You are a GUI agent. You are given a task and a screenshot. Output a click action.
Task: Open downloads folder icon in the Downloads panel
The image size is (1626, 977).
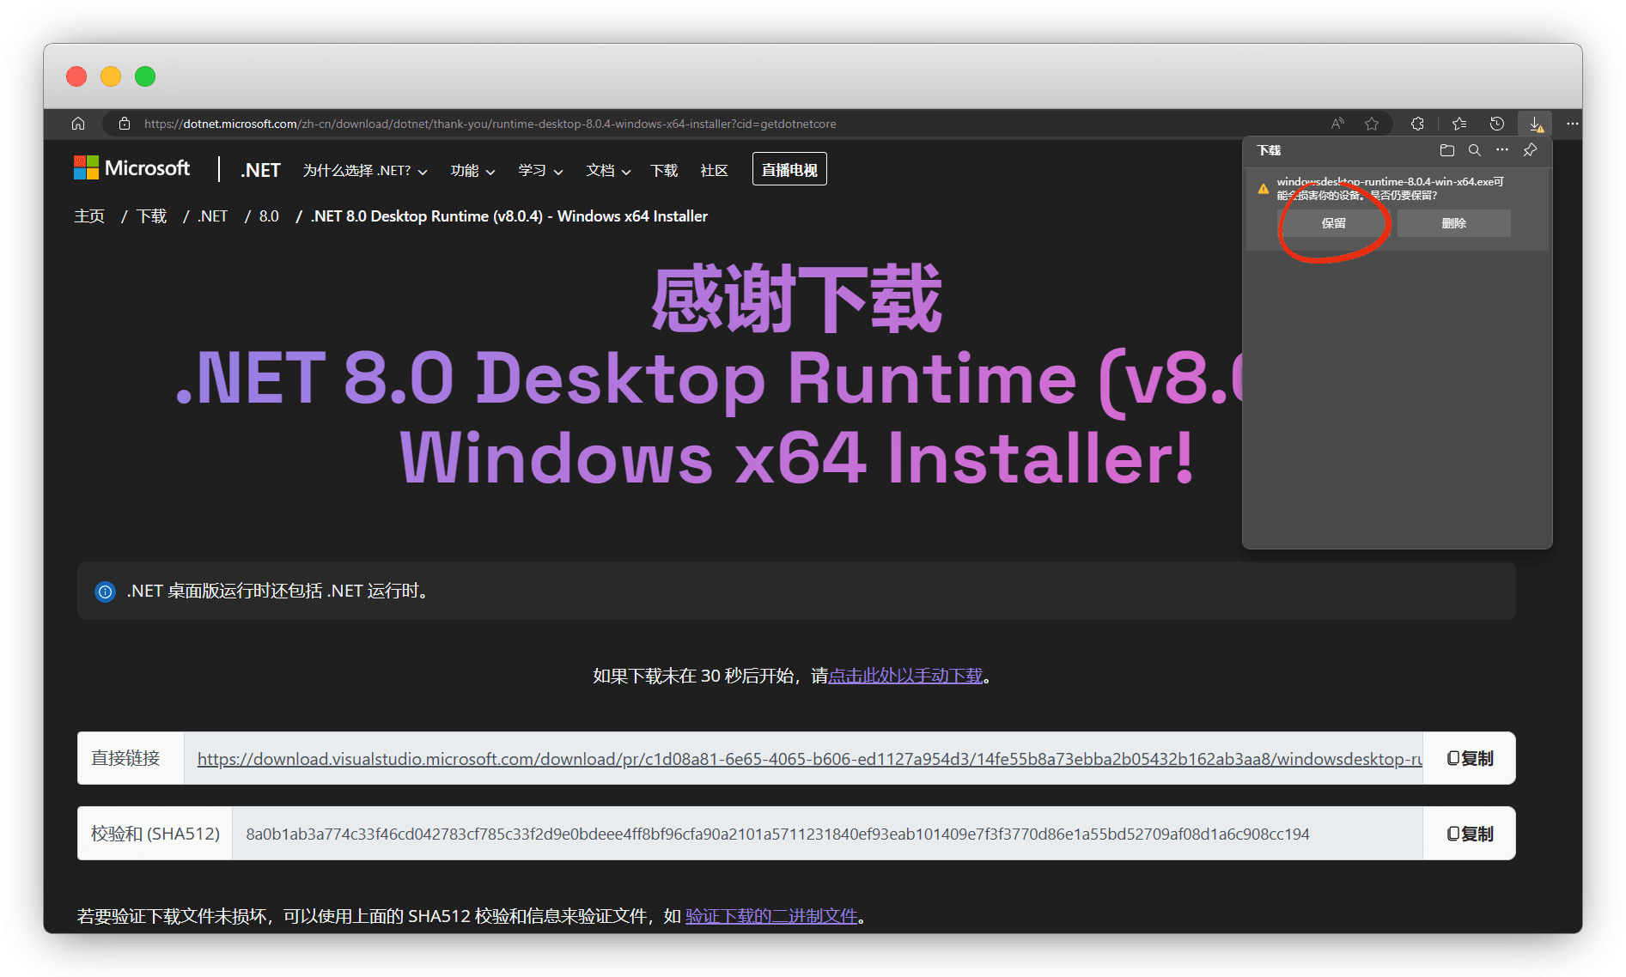[1446, 150]
